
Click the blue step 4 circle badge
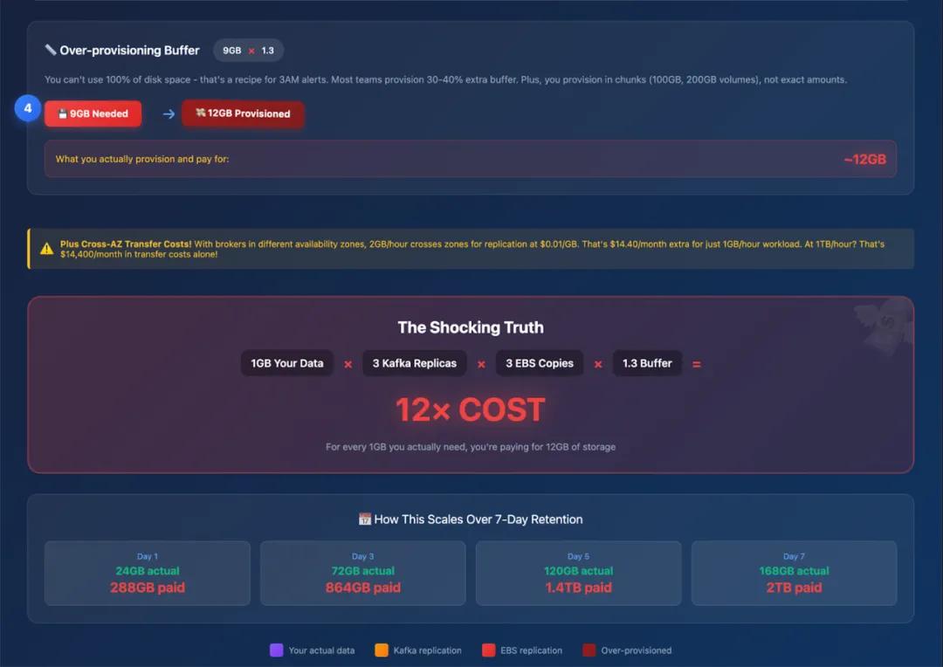[28, 108]
